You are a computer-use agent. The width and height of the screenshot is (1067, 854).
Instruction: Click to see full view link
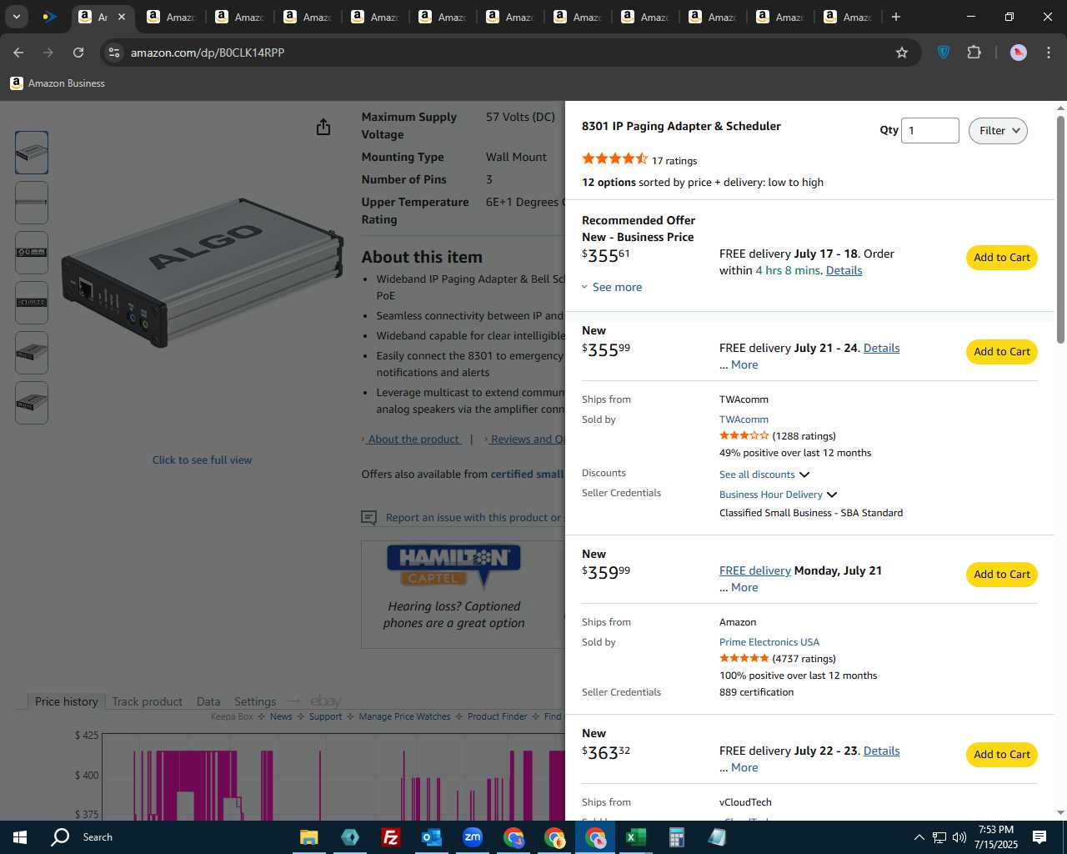tap(202, 460)
